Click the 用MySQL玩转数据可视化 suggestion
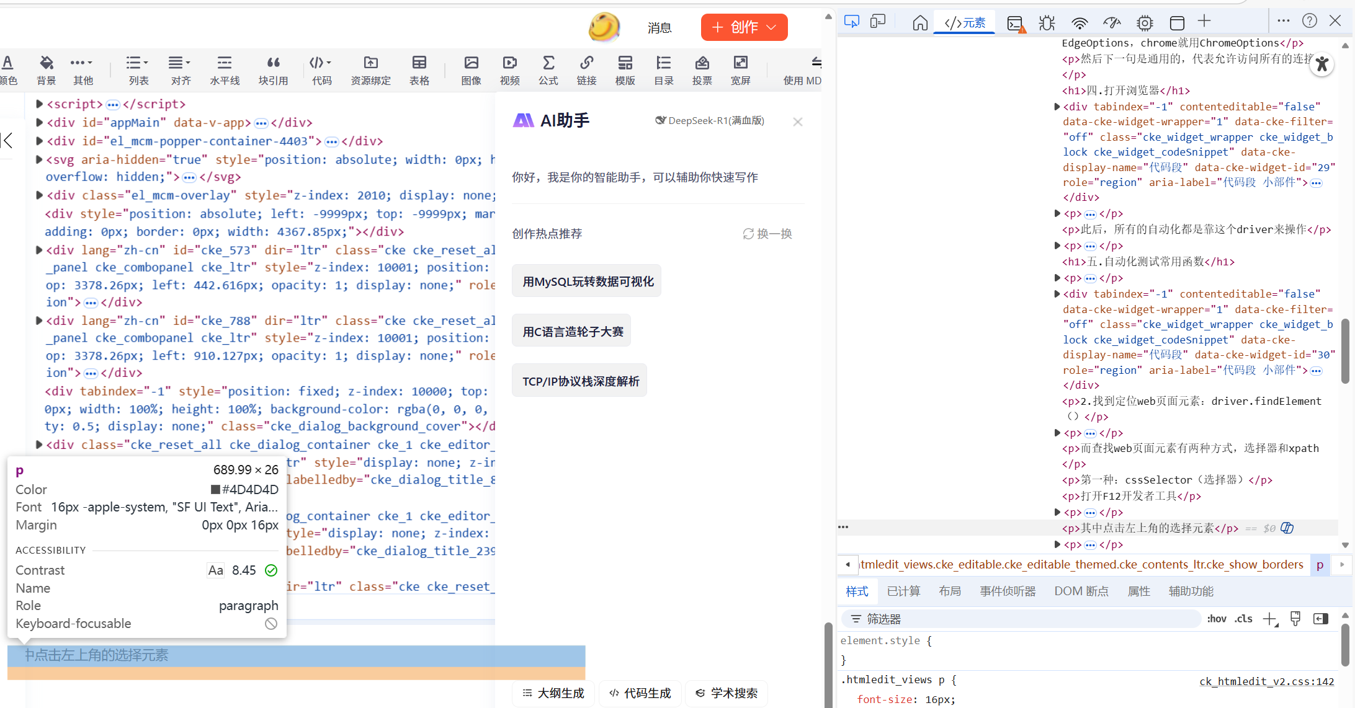 (x=587, y=281)
